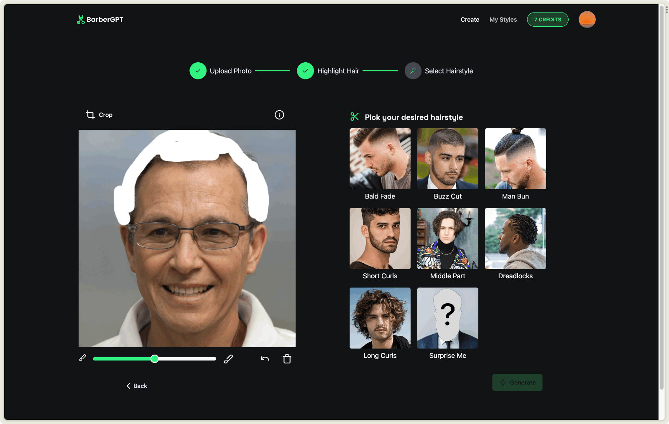Click the brush size slider handle
Screen dimensions: 669x424
click(x=155, y=359)
